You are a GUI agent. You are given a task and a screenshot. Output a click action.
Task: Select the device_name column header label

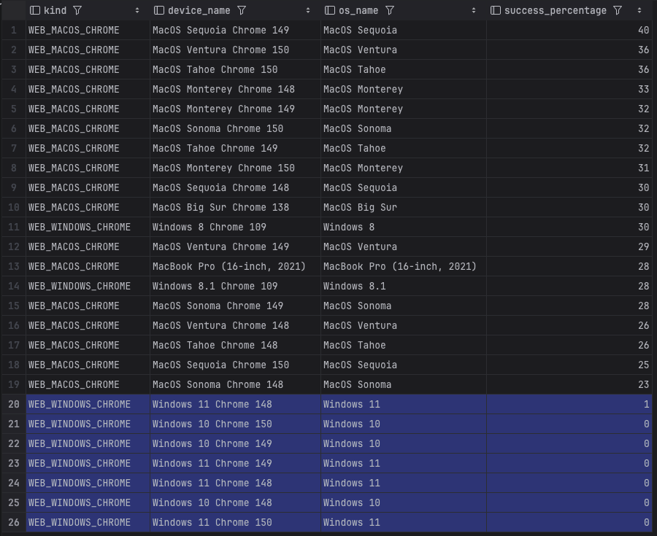point(199,10)
